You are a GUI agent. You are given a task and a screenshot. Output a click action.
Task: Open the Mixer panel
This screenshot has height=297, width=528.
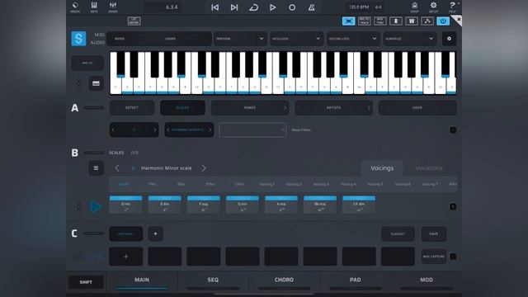click(x=113, y=7)
